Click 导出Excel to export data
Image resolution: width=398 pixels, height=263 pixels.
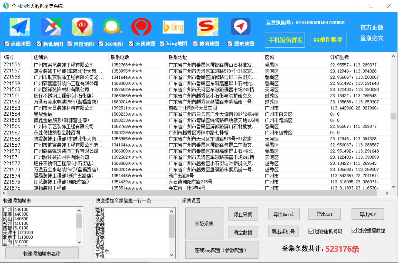pos(284,214)
